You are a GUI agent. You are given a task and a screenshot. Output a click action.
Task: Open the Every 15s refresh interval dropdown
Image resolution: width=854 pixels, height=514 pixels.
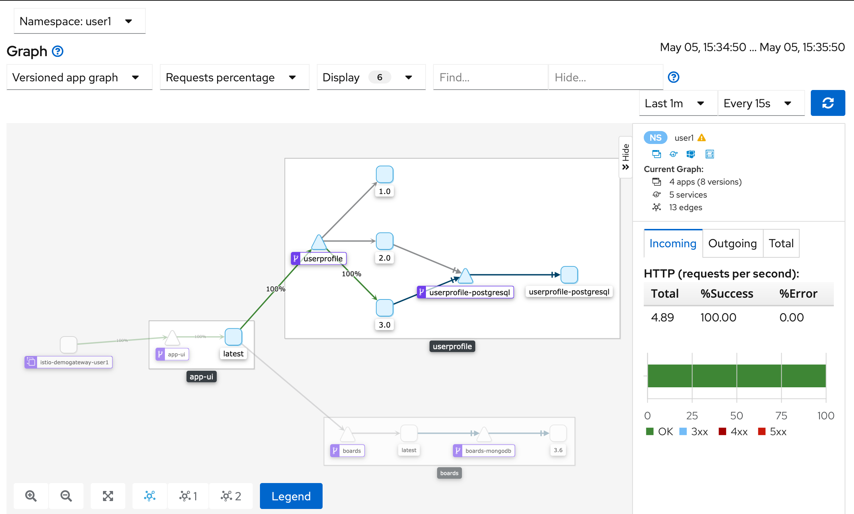761,103
